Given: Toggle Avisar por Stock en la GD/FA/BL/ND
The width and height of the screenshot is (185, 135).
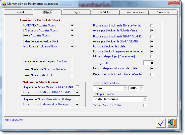Looking at the screenshot, I should [152, 41].
